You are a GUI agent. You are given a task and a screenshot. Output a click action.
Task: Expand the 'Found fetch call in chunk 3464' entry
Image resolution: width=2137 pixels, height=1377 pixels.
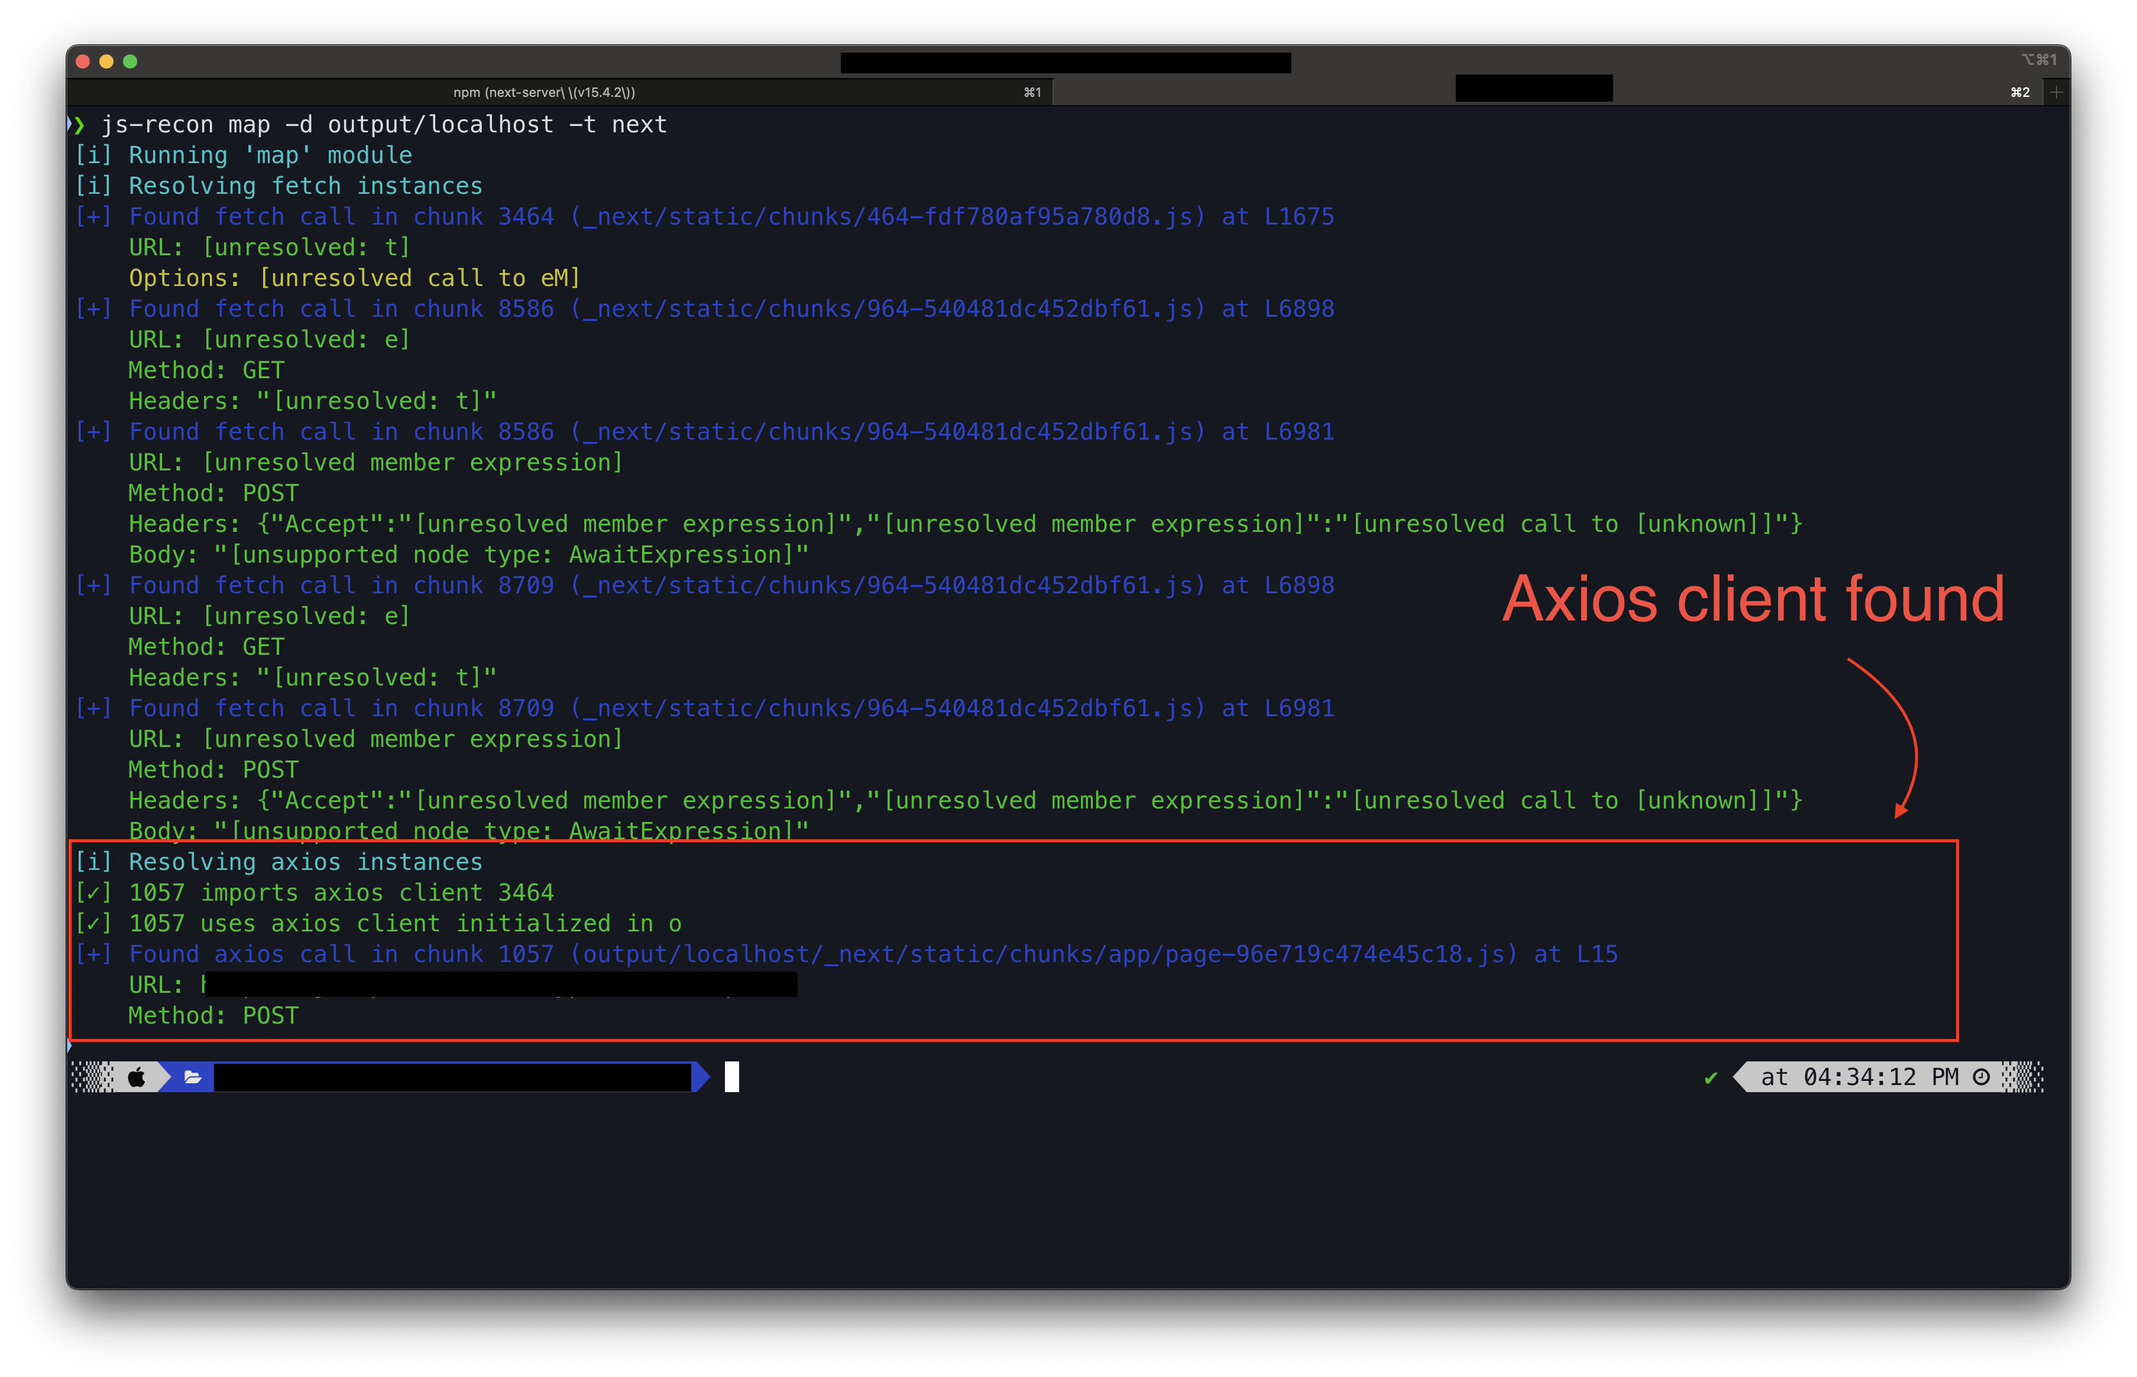click(x=95, y=216)
